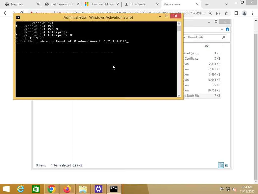Switch Explorer to large icons view
Viewport: 258px width, 194px height.
coord(227,165)
